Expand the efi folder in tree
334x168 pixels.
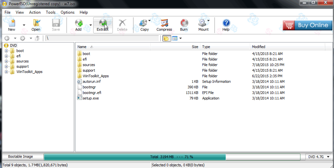tap(6, 56)
